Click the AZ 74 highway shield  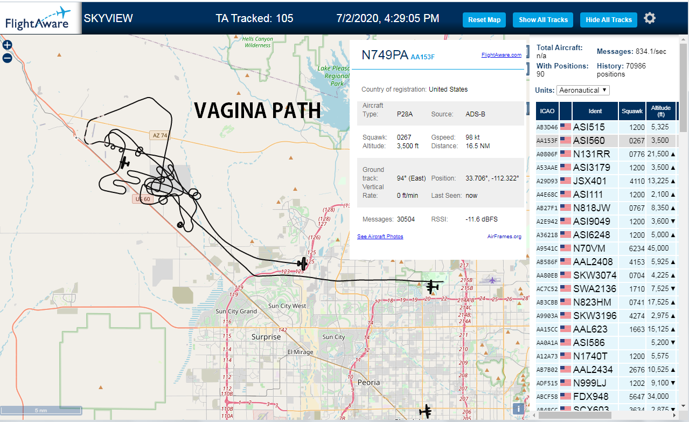point(160,135)
